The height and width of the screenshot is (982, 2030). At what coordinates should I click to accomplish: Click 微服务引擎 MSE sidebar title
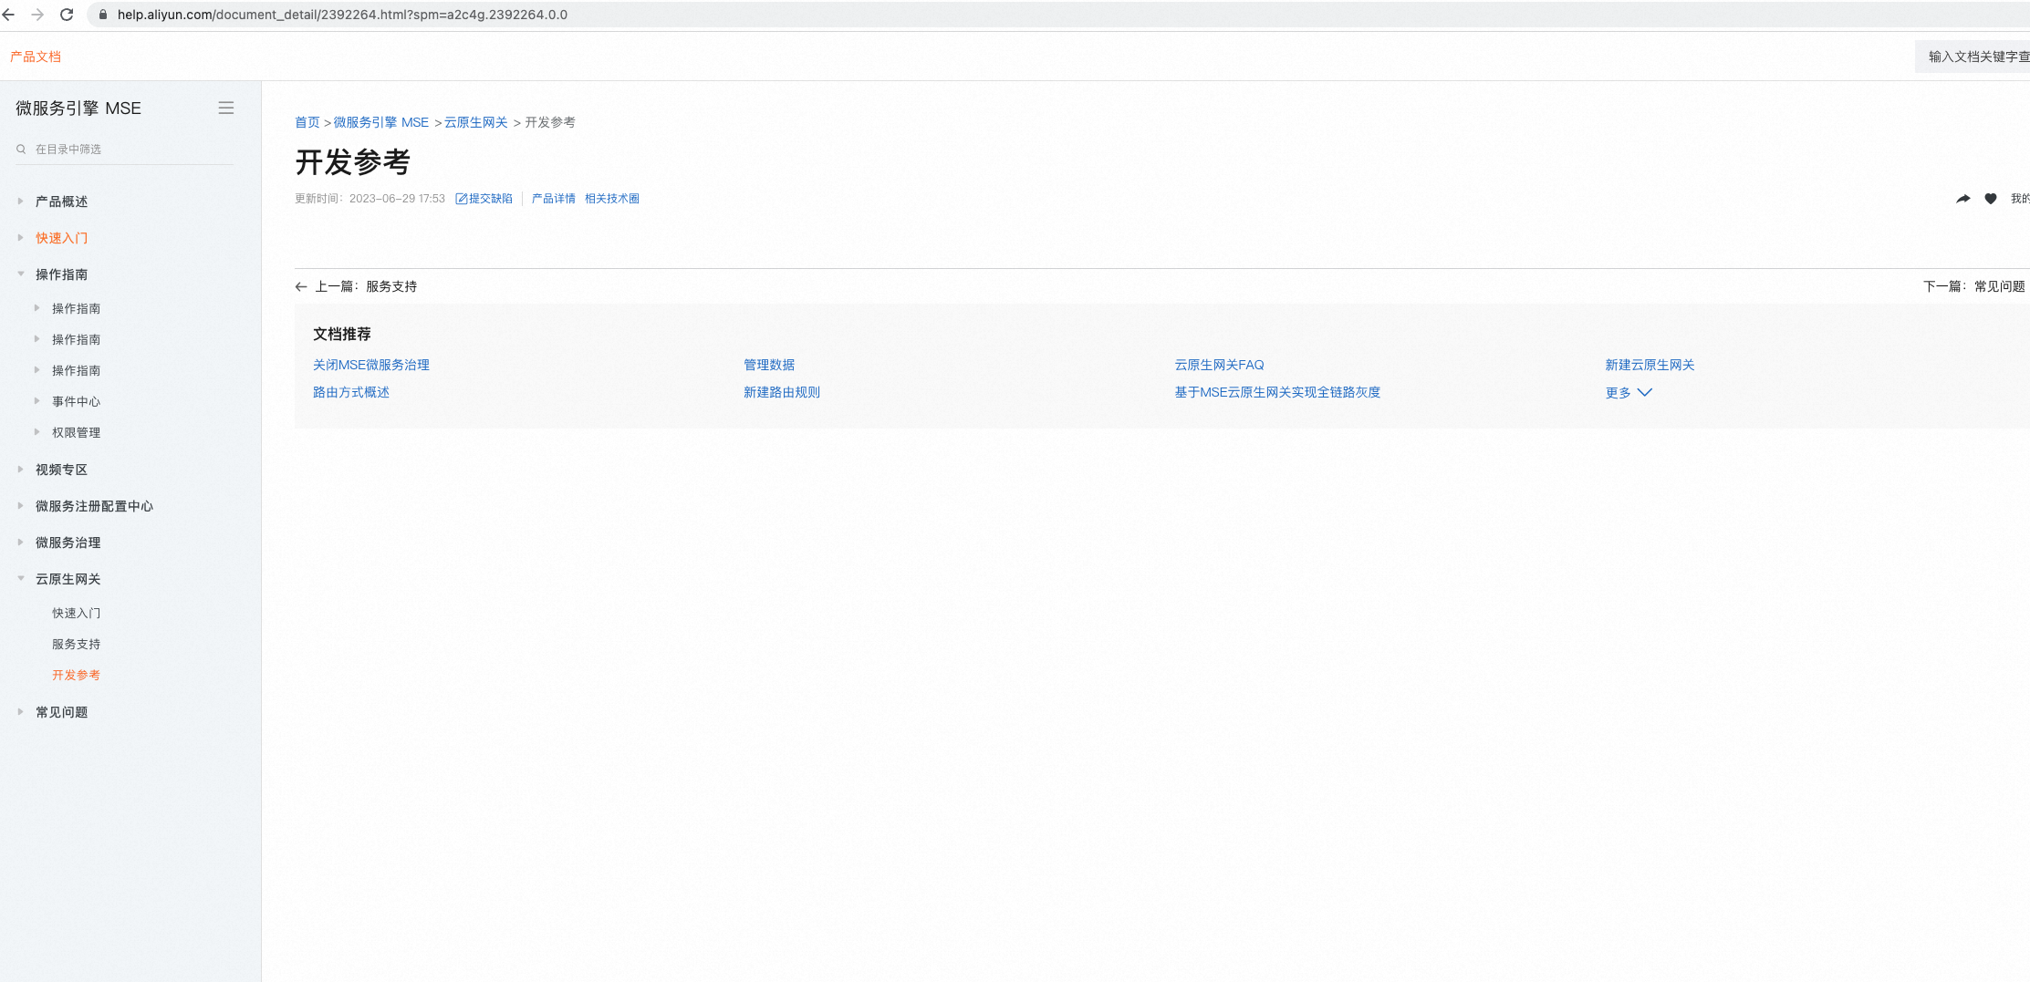(x=78, y=108)
